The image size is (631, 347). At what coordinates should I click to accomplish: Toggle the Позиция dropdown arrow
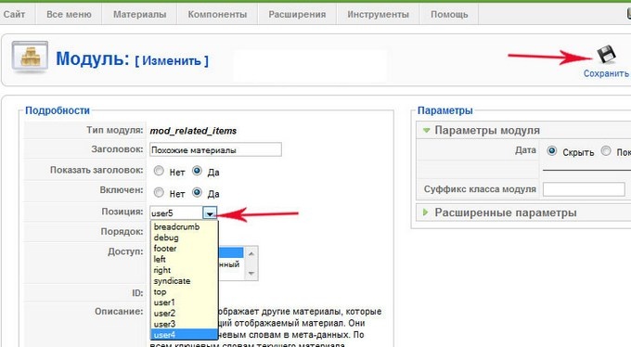[x=210, y=213]
